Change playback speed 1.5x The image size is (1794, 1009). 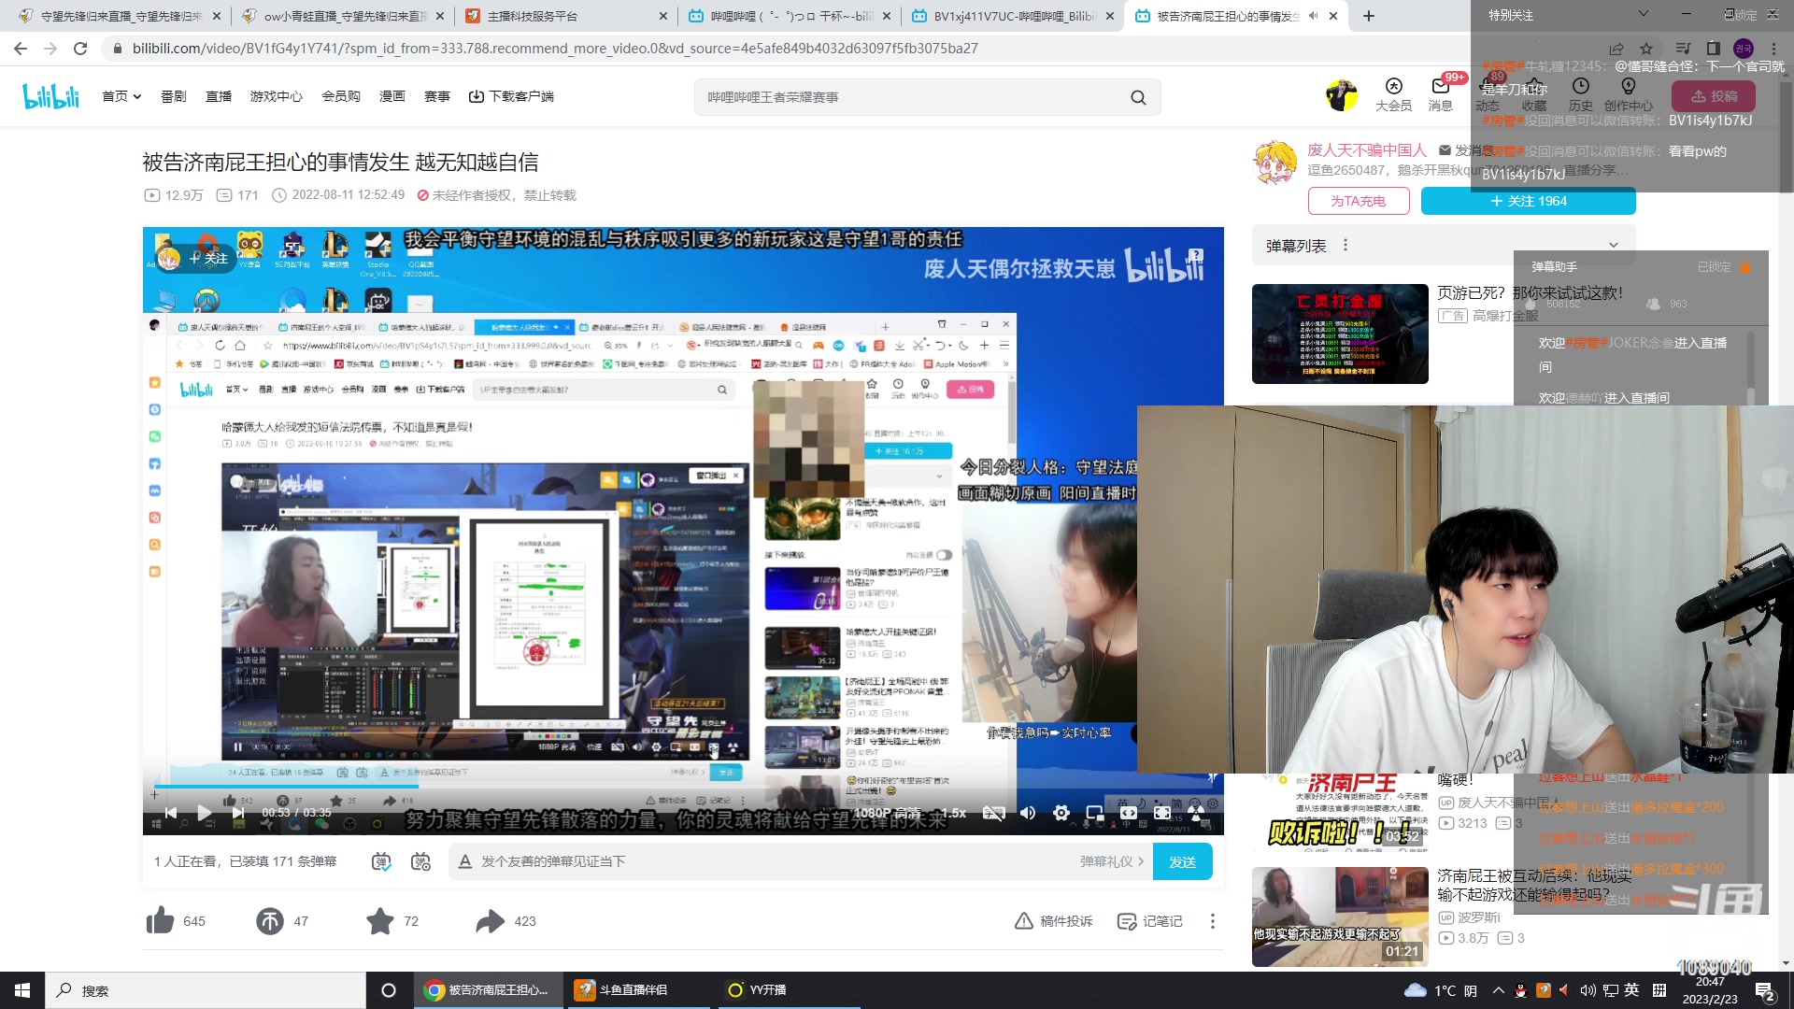[x=953, y=813]
